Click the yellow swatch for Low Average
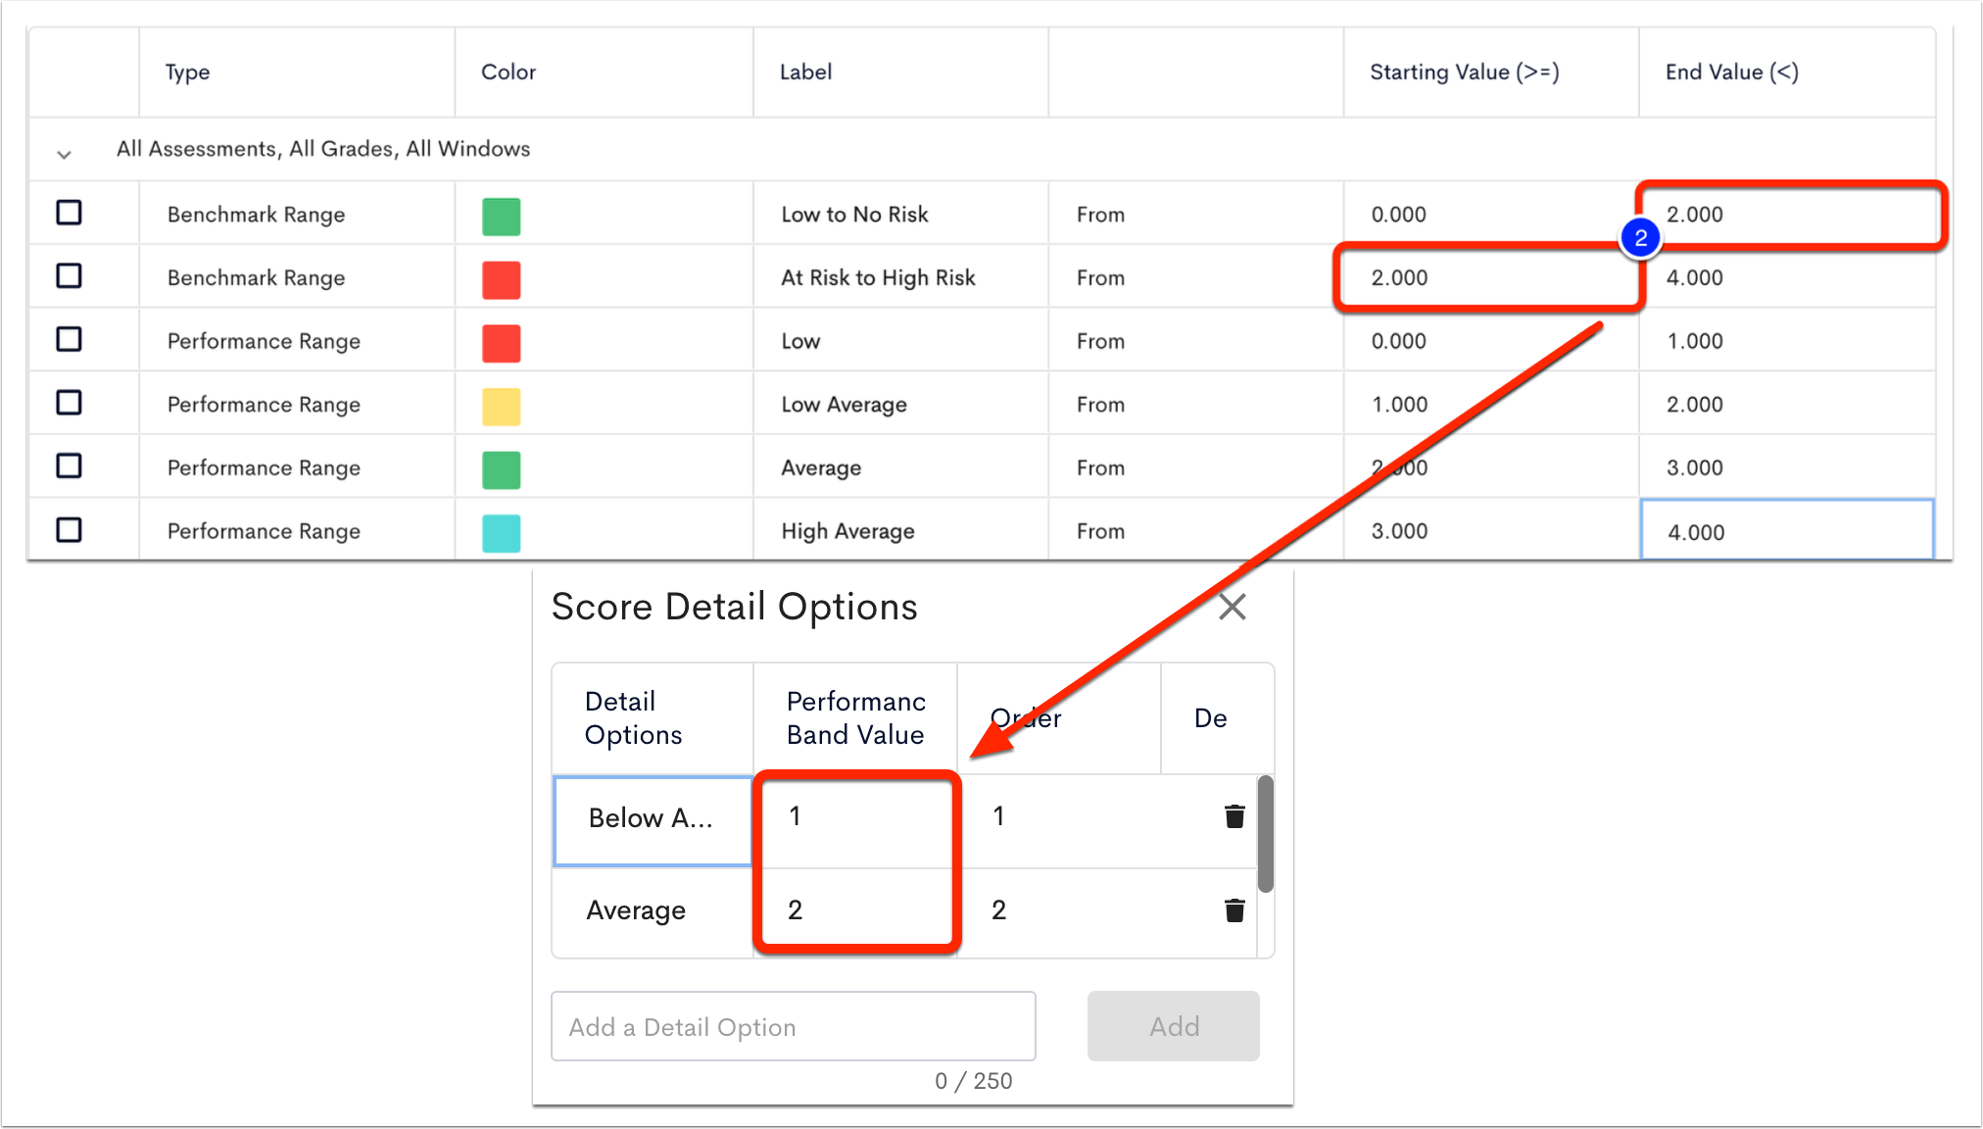The height and width of the screenshot is (1129, 1983). pos(501,406)
